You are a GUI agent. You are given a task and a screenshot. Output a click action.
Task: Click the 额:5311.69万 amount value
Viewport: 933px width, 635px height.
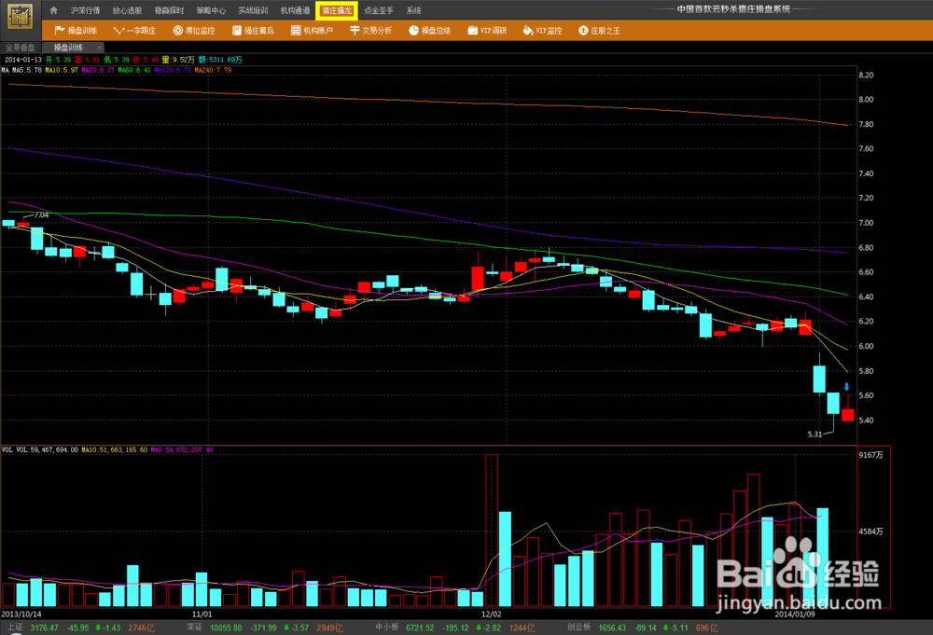coord(220,60)
